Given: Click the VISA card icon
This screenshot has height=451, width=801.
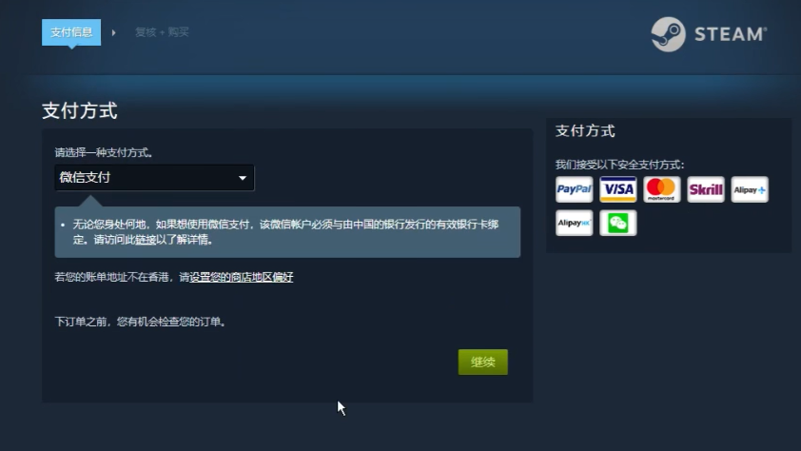Looking at the screenshot, I should tap(618, 189).
